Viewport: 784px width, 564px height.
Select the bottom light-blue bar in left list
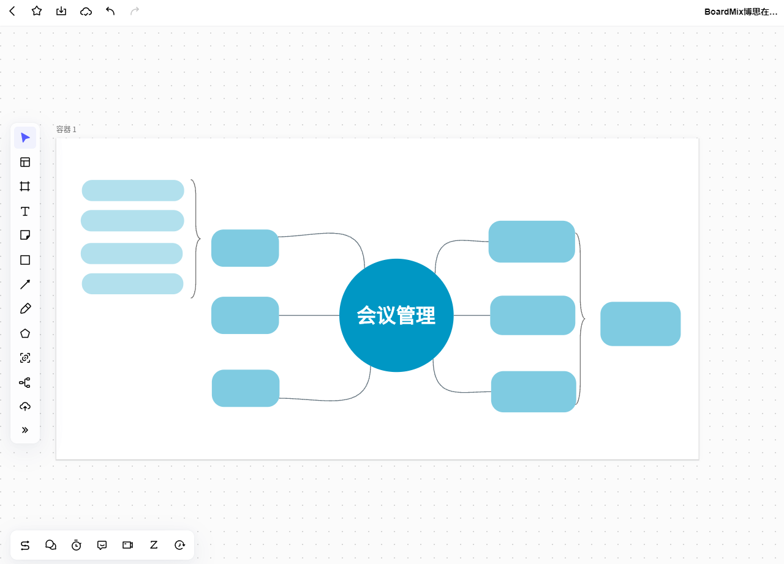[132, 284]
